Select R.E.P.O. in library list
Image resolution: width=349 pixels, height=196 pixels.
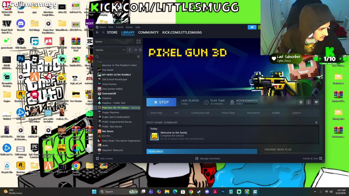tap(106, 136)
